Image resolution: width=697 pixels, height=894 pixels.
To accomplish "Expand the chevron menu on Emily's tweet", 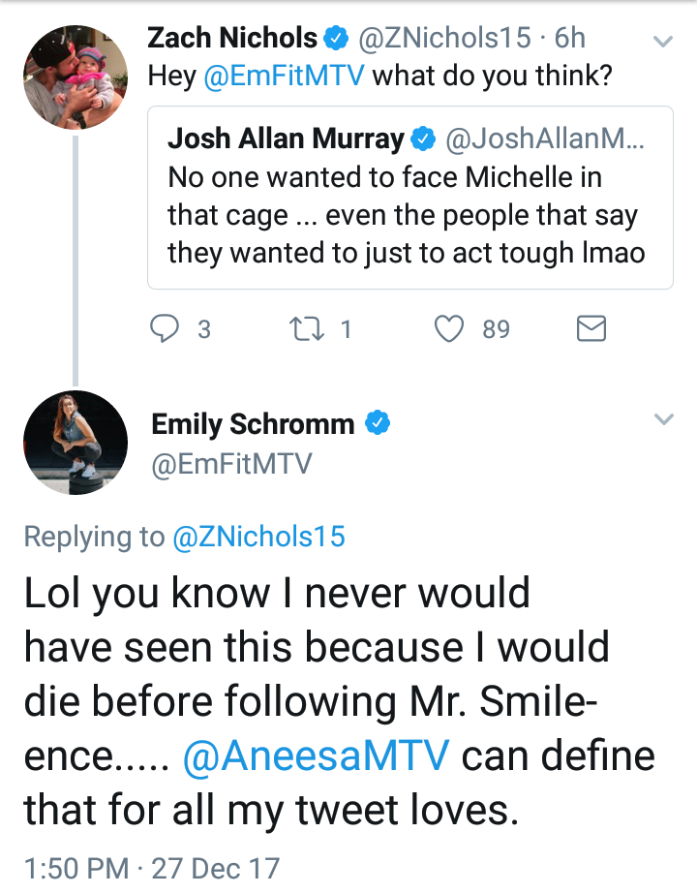I will [x=664, y=419].
